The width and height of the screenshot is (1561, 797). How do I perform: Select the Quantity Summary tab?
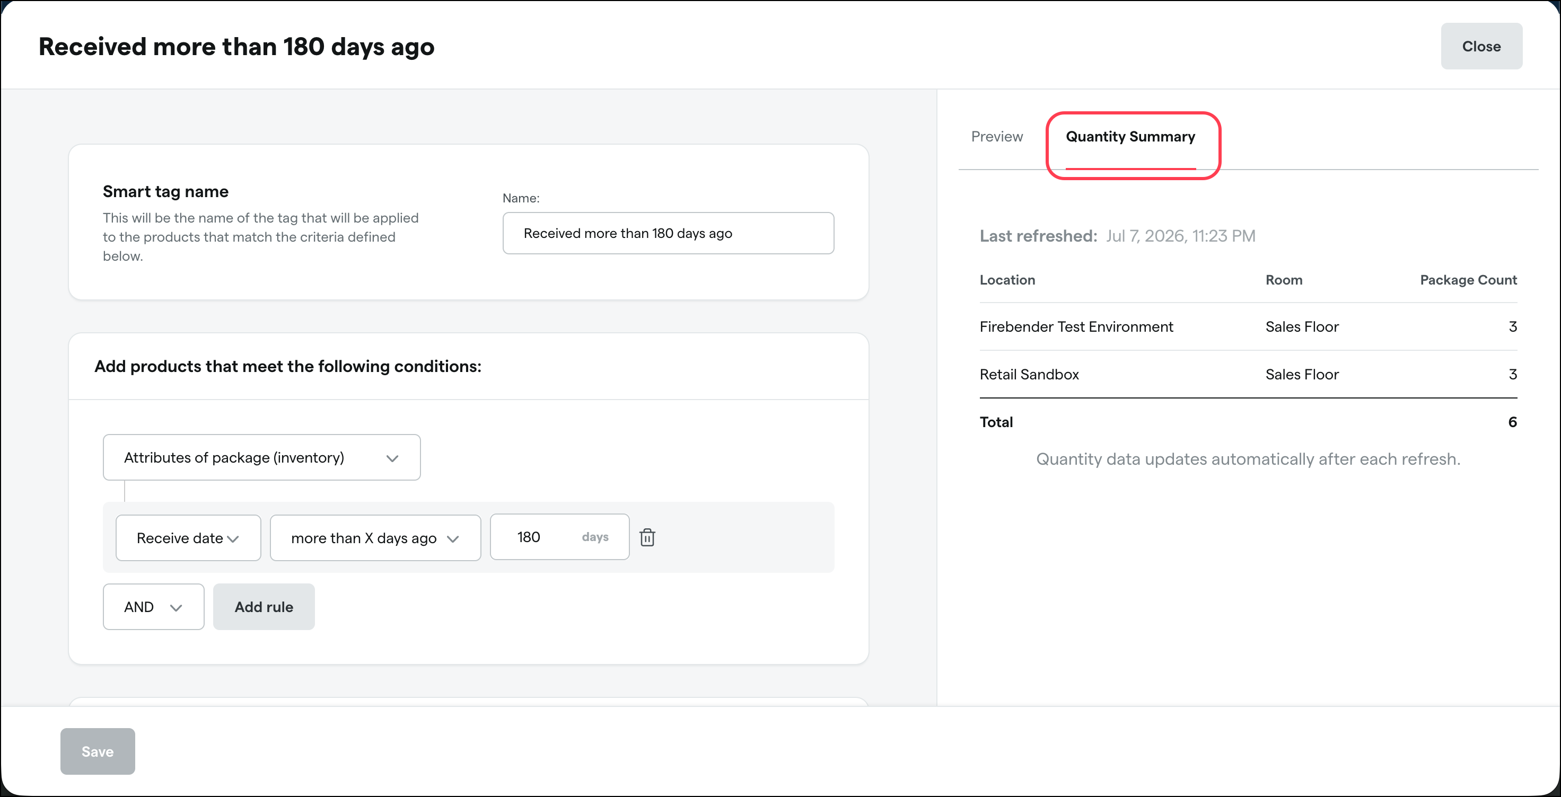[1130, 137]
